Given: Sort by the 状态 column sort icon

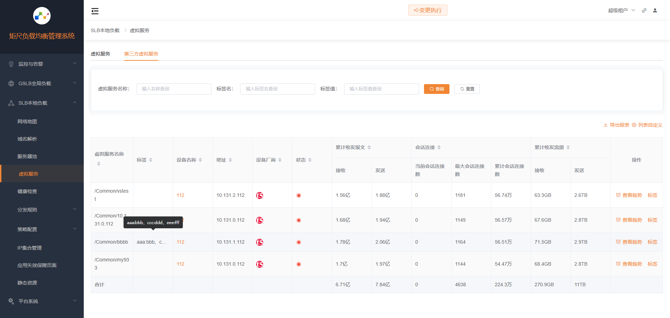Looking at the screenshot, I should tap(310, 160).
